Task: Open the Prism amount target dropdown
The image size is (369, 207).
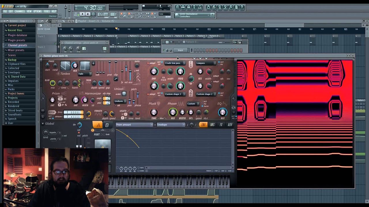Action: tap(134, 124)
